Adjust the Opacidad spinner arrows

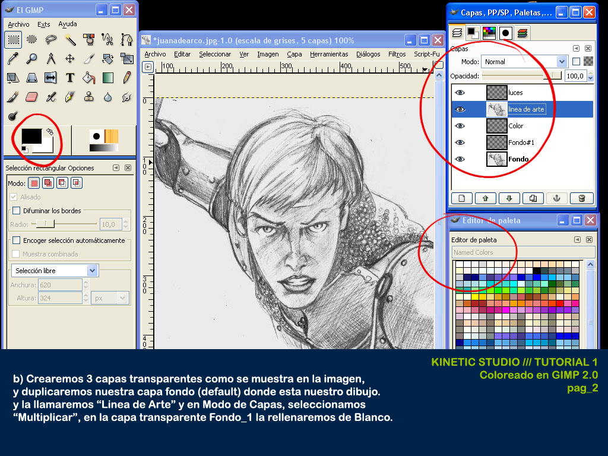coord(591,75)
